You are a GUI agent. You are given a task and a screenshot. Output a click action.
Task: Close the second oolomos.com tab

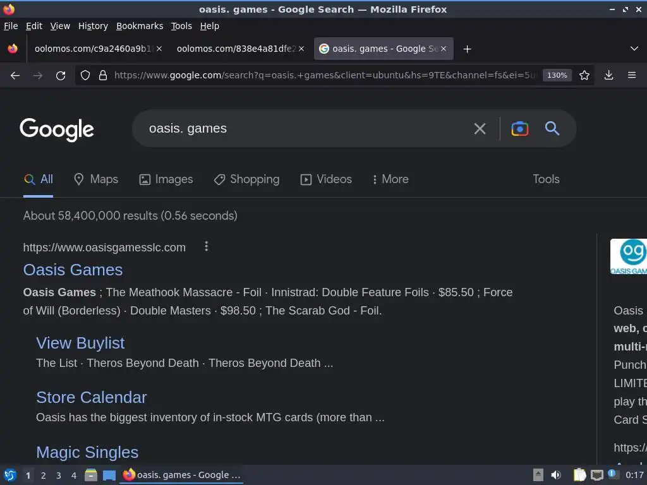point(301,49)
